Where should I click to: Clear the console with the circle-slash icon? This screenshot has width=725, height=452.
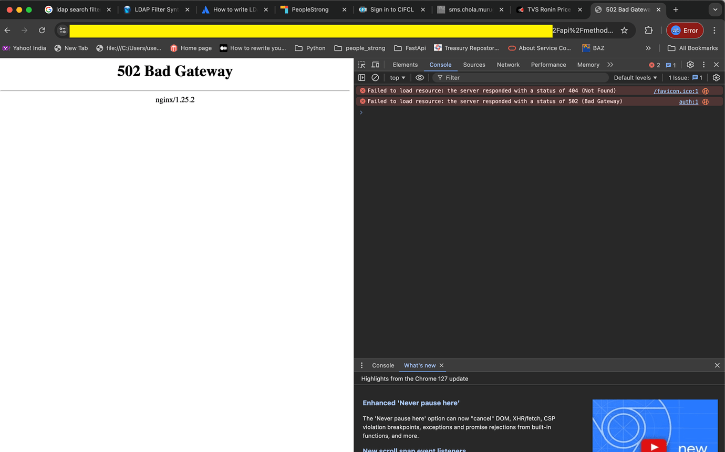click(375, 77)
